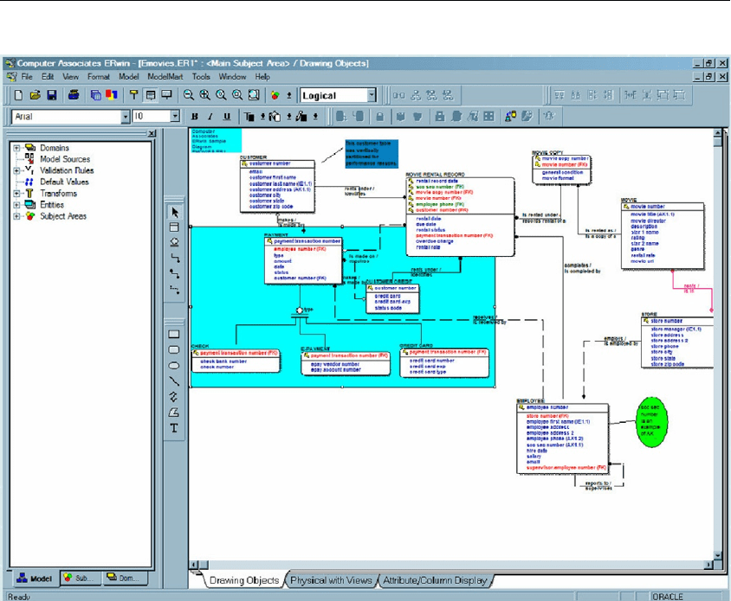Toggle bold formatting

coord(195,117)
